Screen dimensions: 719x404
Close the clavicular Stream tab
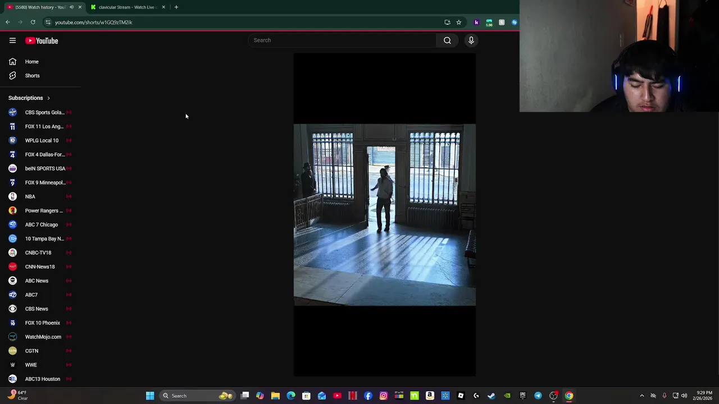pyautogui.click(x=163, y=7)
